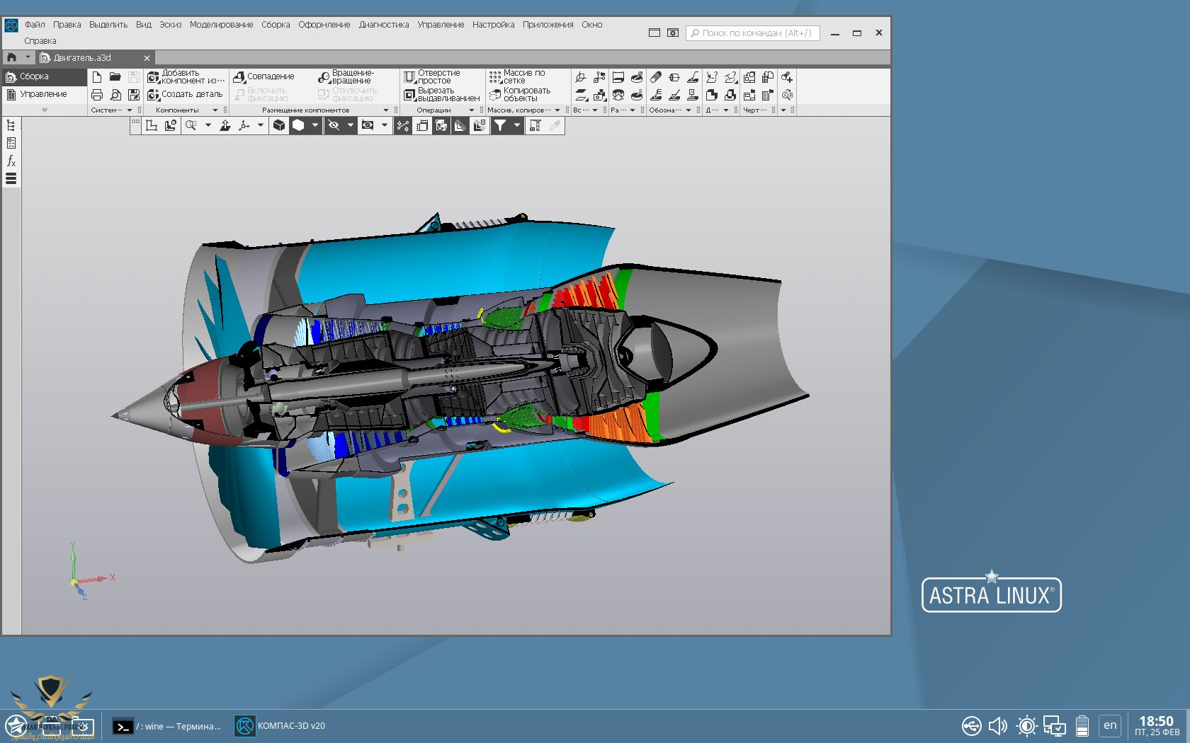
Task: Click Создать деталь in Components group
Action: [184, 94]
